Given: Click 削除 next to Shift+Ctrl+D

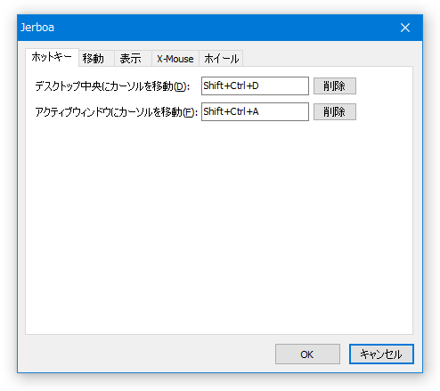Looking at the screenshot, I should pos(335,86).
